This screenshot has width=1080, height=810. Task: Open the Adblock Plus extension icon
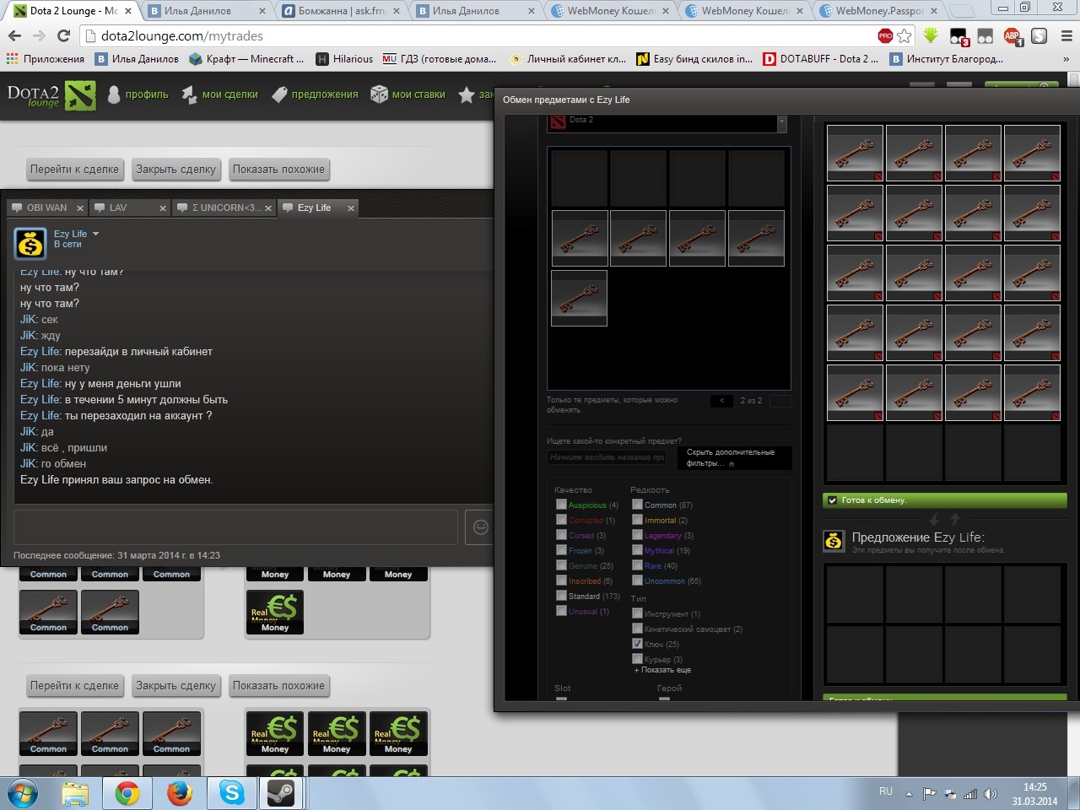1012,36
